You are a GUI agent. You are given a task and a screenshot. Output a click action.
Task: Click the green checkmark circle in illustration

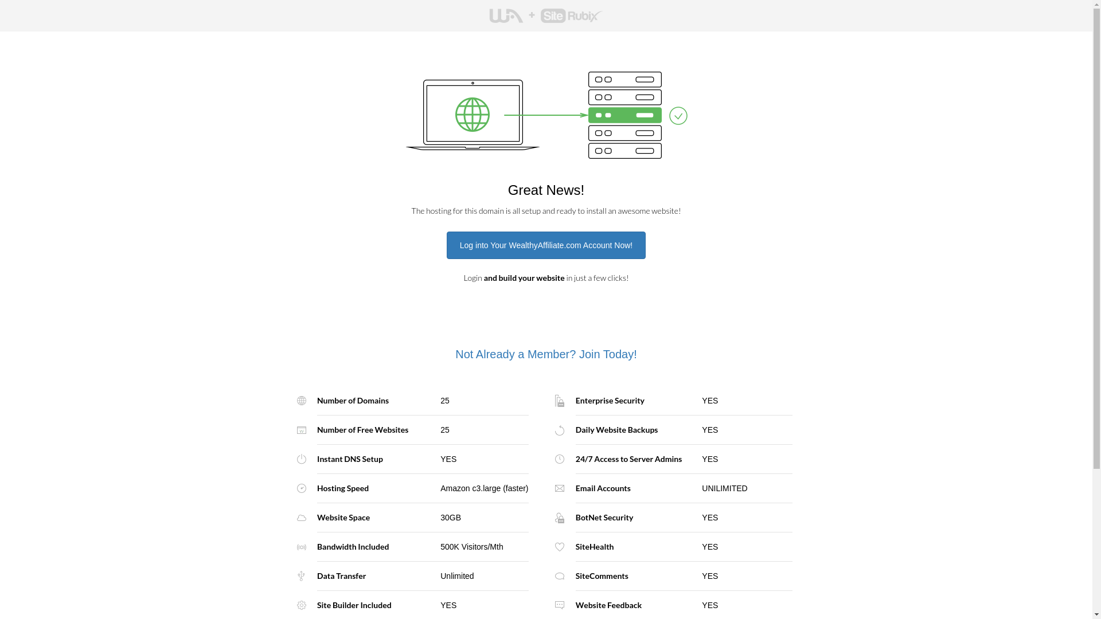pyautogui.click(x=678, y=116)
